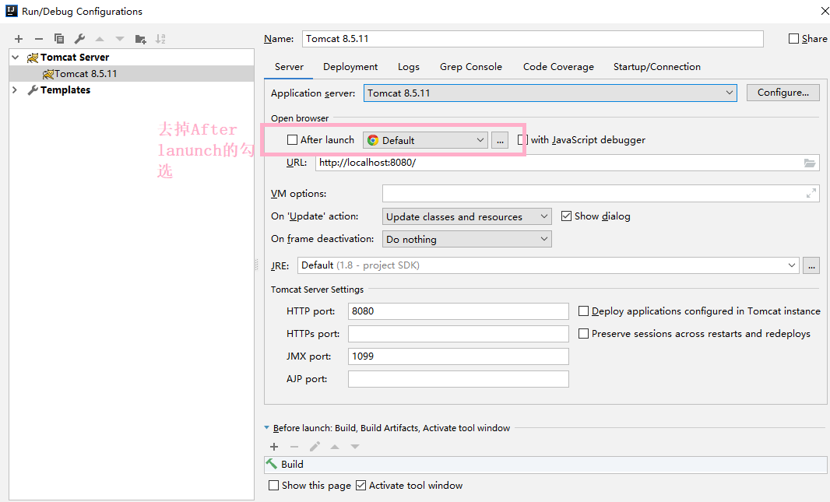Add a new configuration with the plus icon

point(19,39)
